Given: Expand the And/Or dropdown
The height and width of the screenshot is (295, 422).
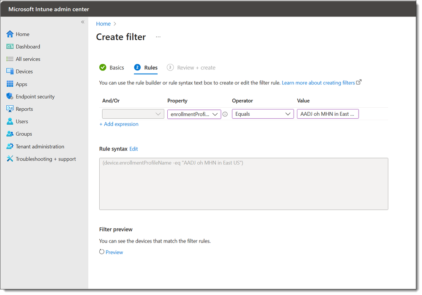Looking at the screenshot, I should (x=133, y=114).
